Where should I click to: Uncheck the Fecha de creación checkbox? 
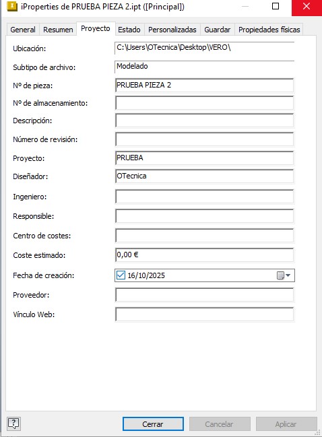[121, 275]
